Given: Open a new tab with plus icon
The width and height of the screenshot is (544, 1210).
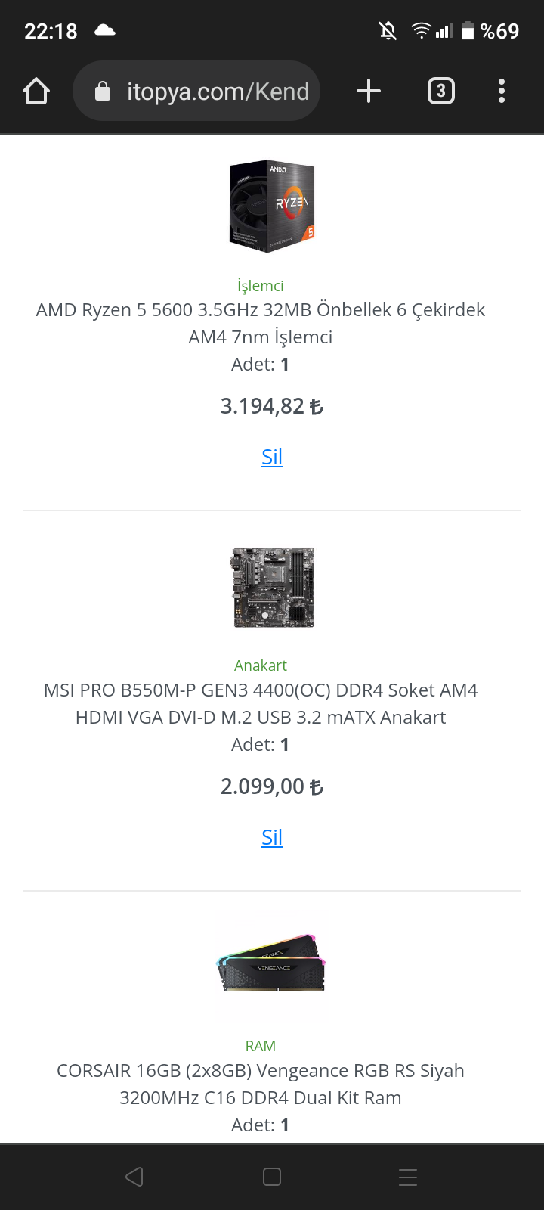Looking at the screenshot, I should (x=369, y=92).
